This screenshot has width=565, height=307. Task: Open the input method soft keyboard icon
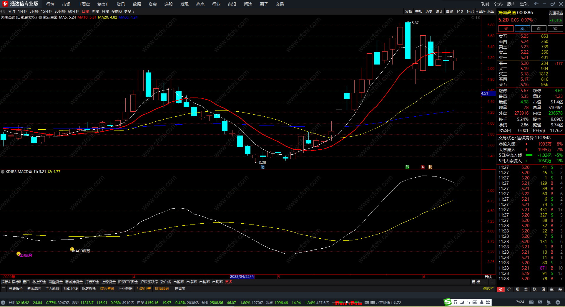point(475,302)
